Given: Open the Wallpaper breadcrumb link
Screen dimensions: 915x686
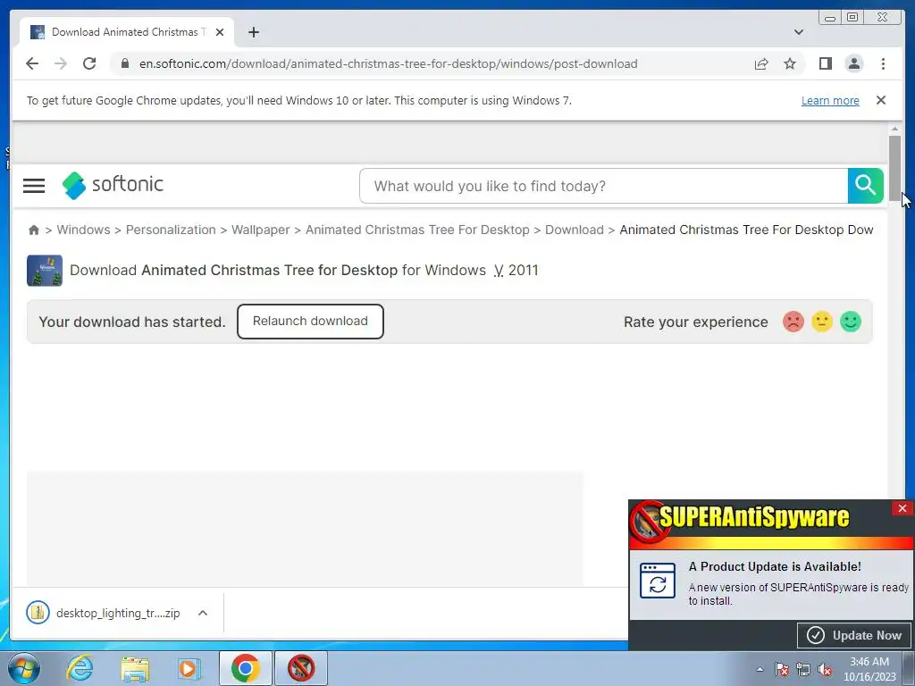Looking at the screenshot, I should [x=260, y=230].
